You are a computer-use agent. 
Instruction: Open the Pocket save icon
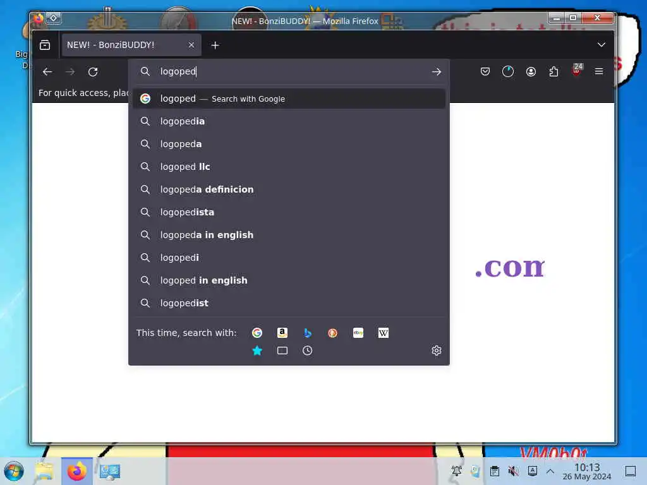pyautogui.click(x=485, y=72)
